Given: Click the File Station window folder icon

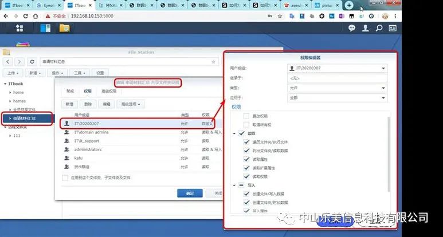Looking at the screenshot, I should click(x=6, y=52).
